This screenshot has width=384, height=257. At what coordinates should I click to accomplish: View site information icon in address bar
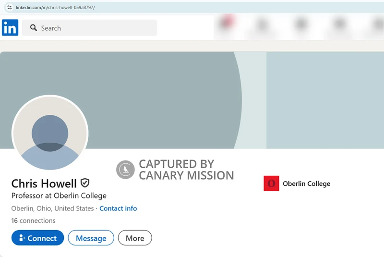coord(10,7)
